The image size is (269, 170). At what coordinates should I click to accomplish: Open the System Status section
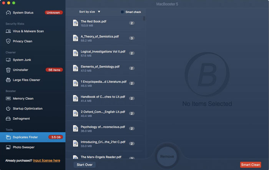(33, 13)
